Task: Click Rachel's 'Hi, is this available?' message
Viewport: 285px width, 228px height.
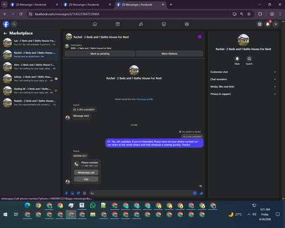Action: coord(84,109)
